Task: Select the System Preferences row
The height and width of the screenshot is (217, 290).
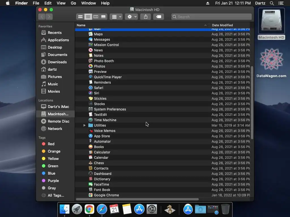Action: (x=162, y=109)
